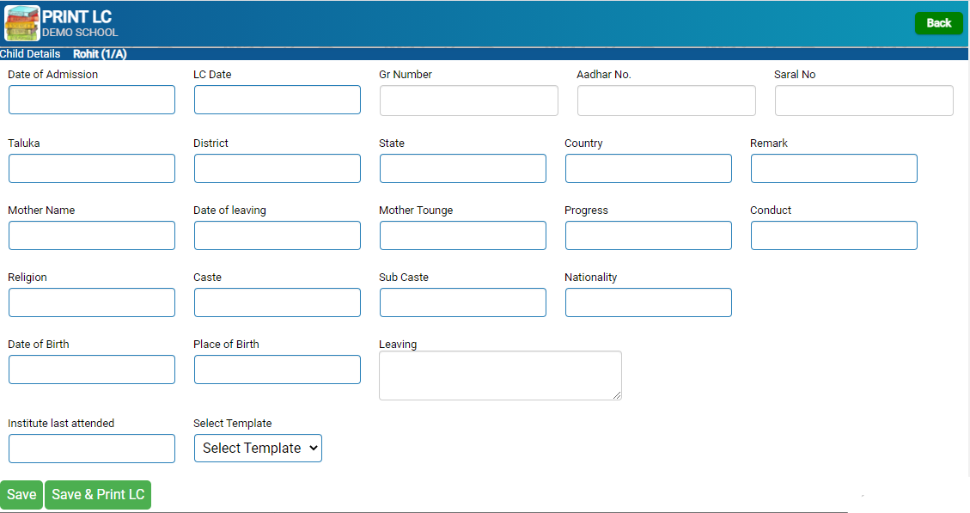
Task: Click into the Gr Number field
Action: pos(469,101)
